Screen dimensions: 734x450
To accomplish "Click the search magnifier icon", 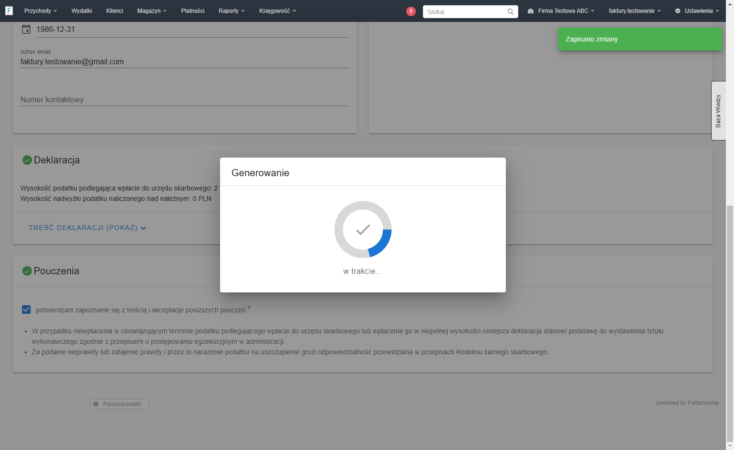I will click(511, 11).
